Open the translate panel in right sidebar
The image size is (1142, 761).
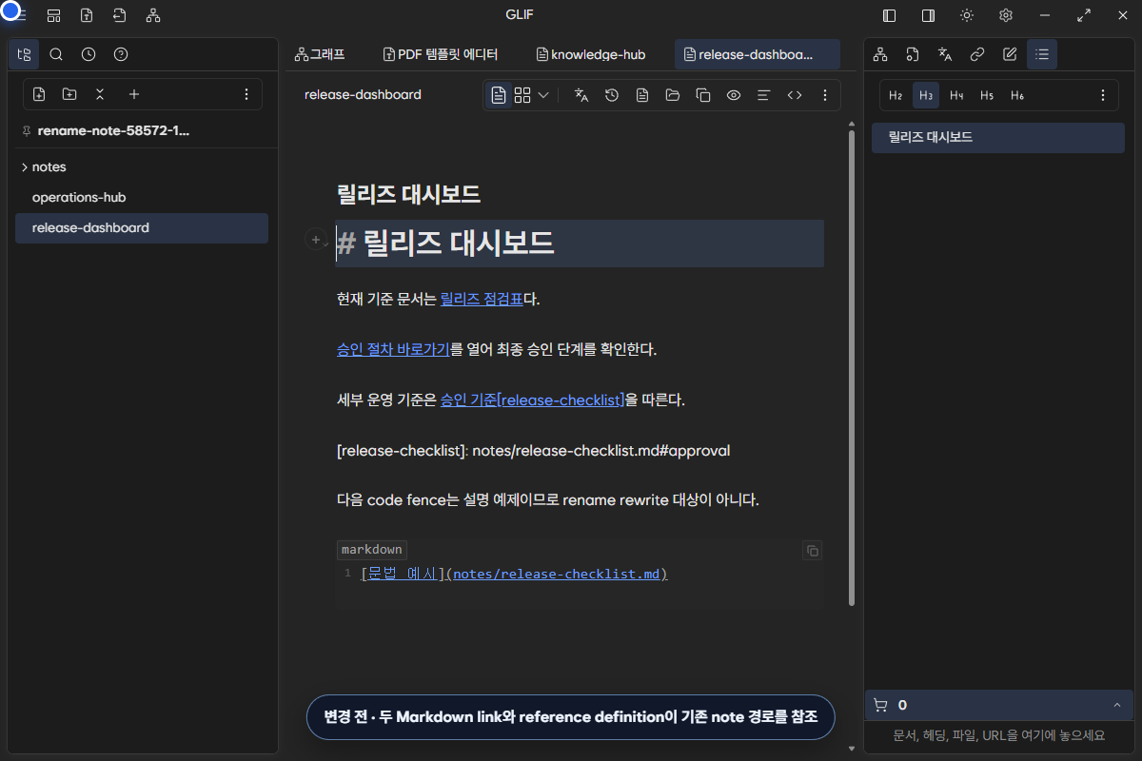[945, 54]
